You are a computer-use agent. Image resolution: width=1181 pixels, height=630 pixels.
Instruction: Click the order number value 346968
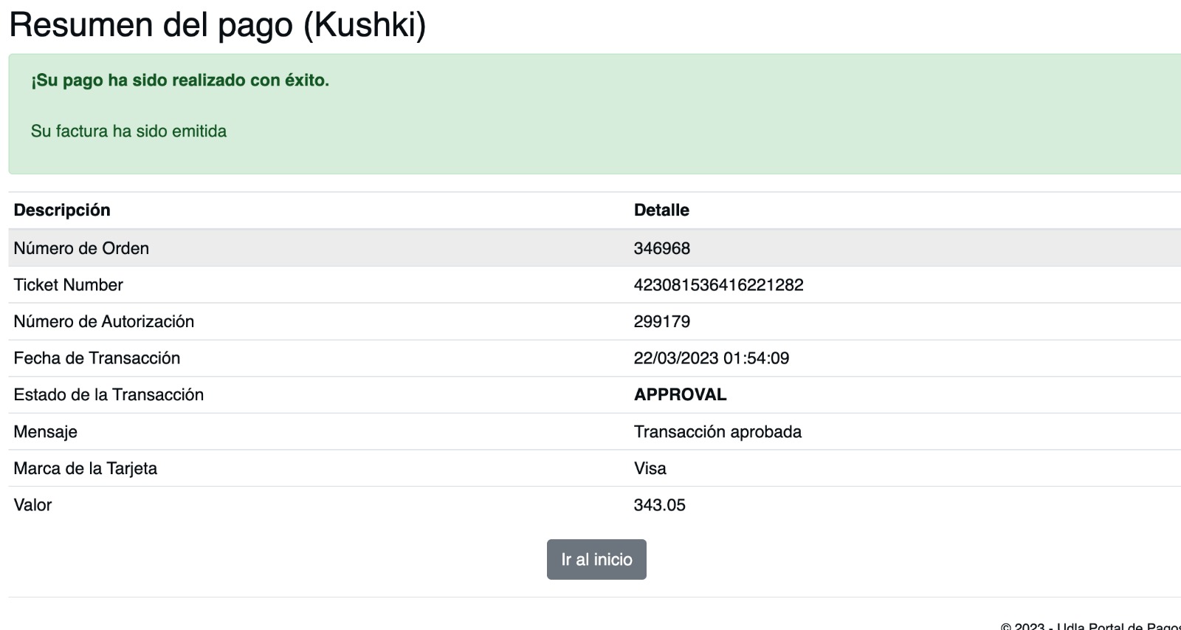click(661, 248)
